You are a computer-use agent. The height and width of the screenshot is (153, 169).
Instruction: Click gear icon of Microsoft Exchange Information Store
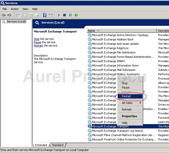click(x=89, y=65)
